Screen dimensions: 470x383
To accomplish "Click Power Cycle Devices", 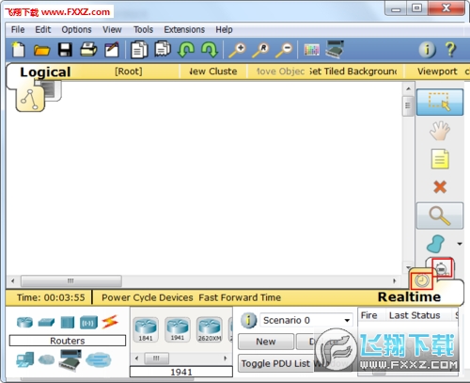I will tap(148, 297).
